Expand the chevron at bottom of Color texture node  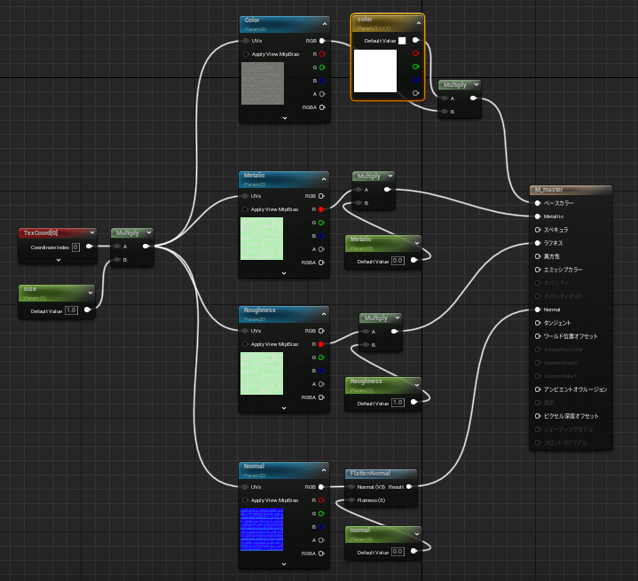point(284,117)
